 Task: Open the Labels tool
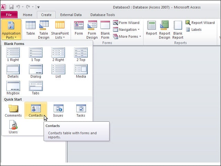click(x=194, y=30)
